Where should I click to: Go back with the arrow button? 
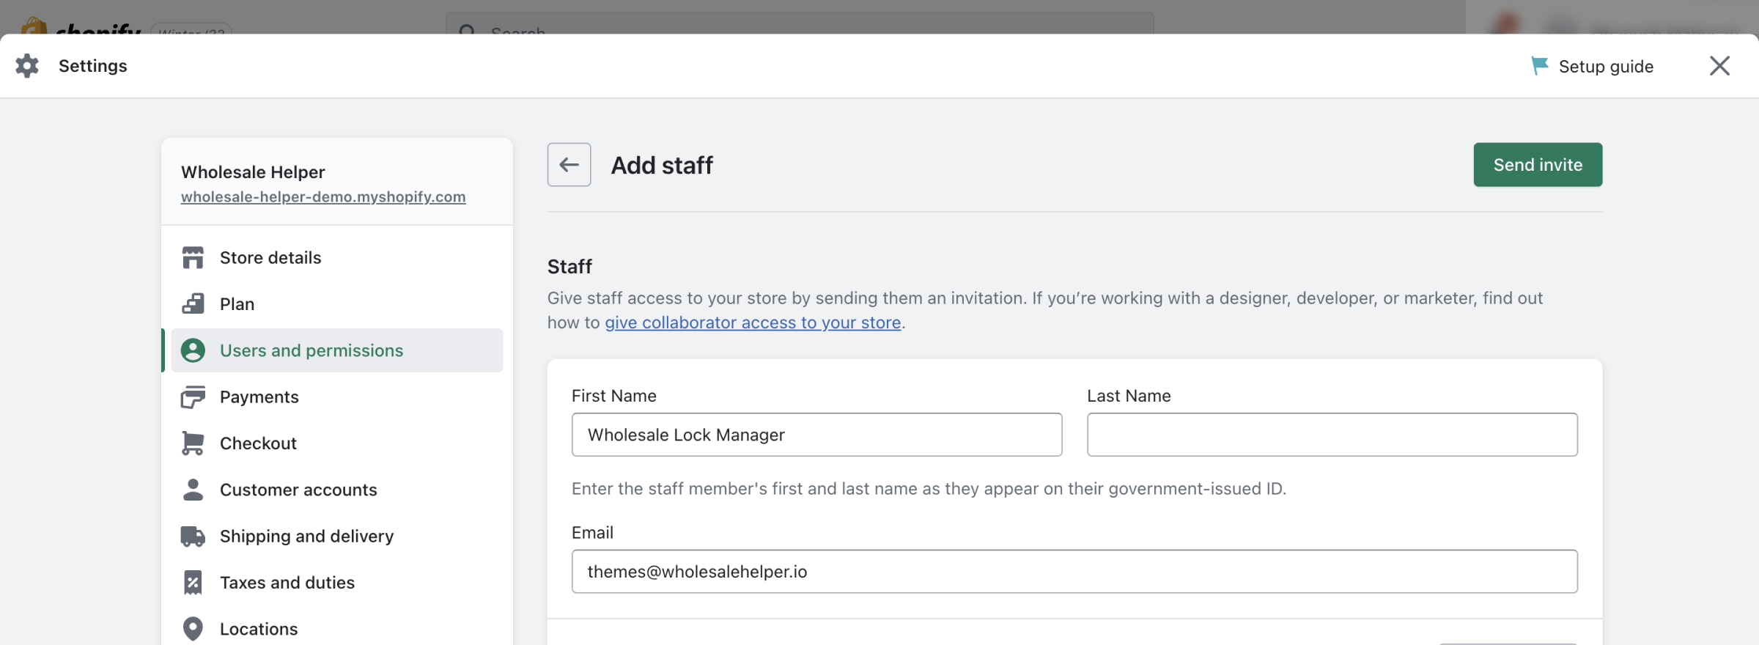569,165
